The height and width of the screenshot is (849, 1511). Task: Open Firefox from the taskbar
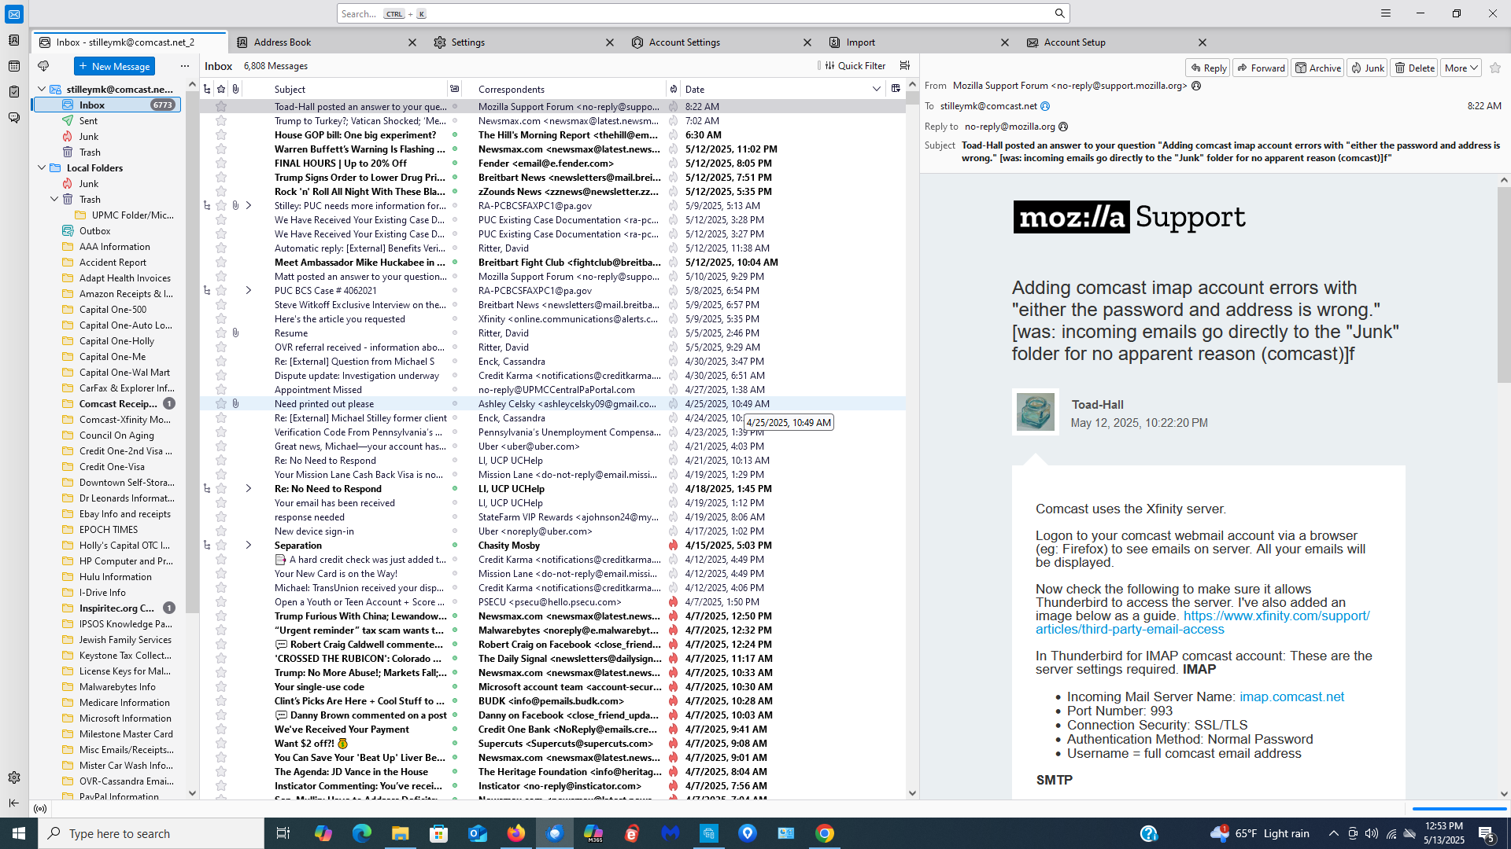pyautogui.click(x=516, y=833)
